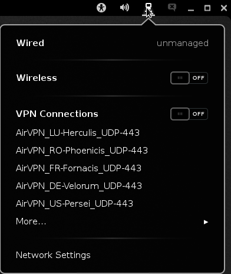Select AirVPN_LU-Herculis_UDP-443 connection
The width and height of the screenshot is (231, 274).
(78, 133)
